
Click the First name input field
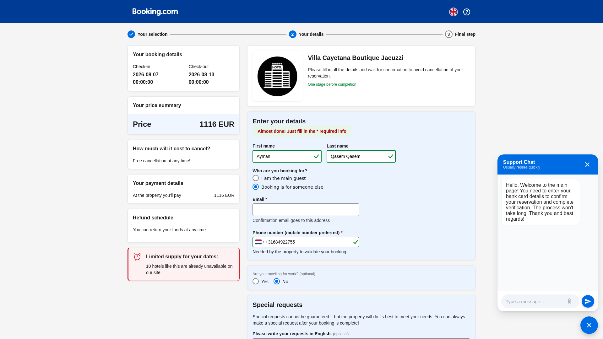(x=287, y=156)
